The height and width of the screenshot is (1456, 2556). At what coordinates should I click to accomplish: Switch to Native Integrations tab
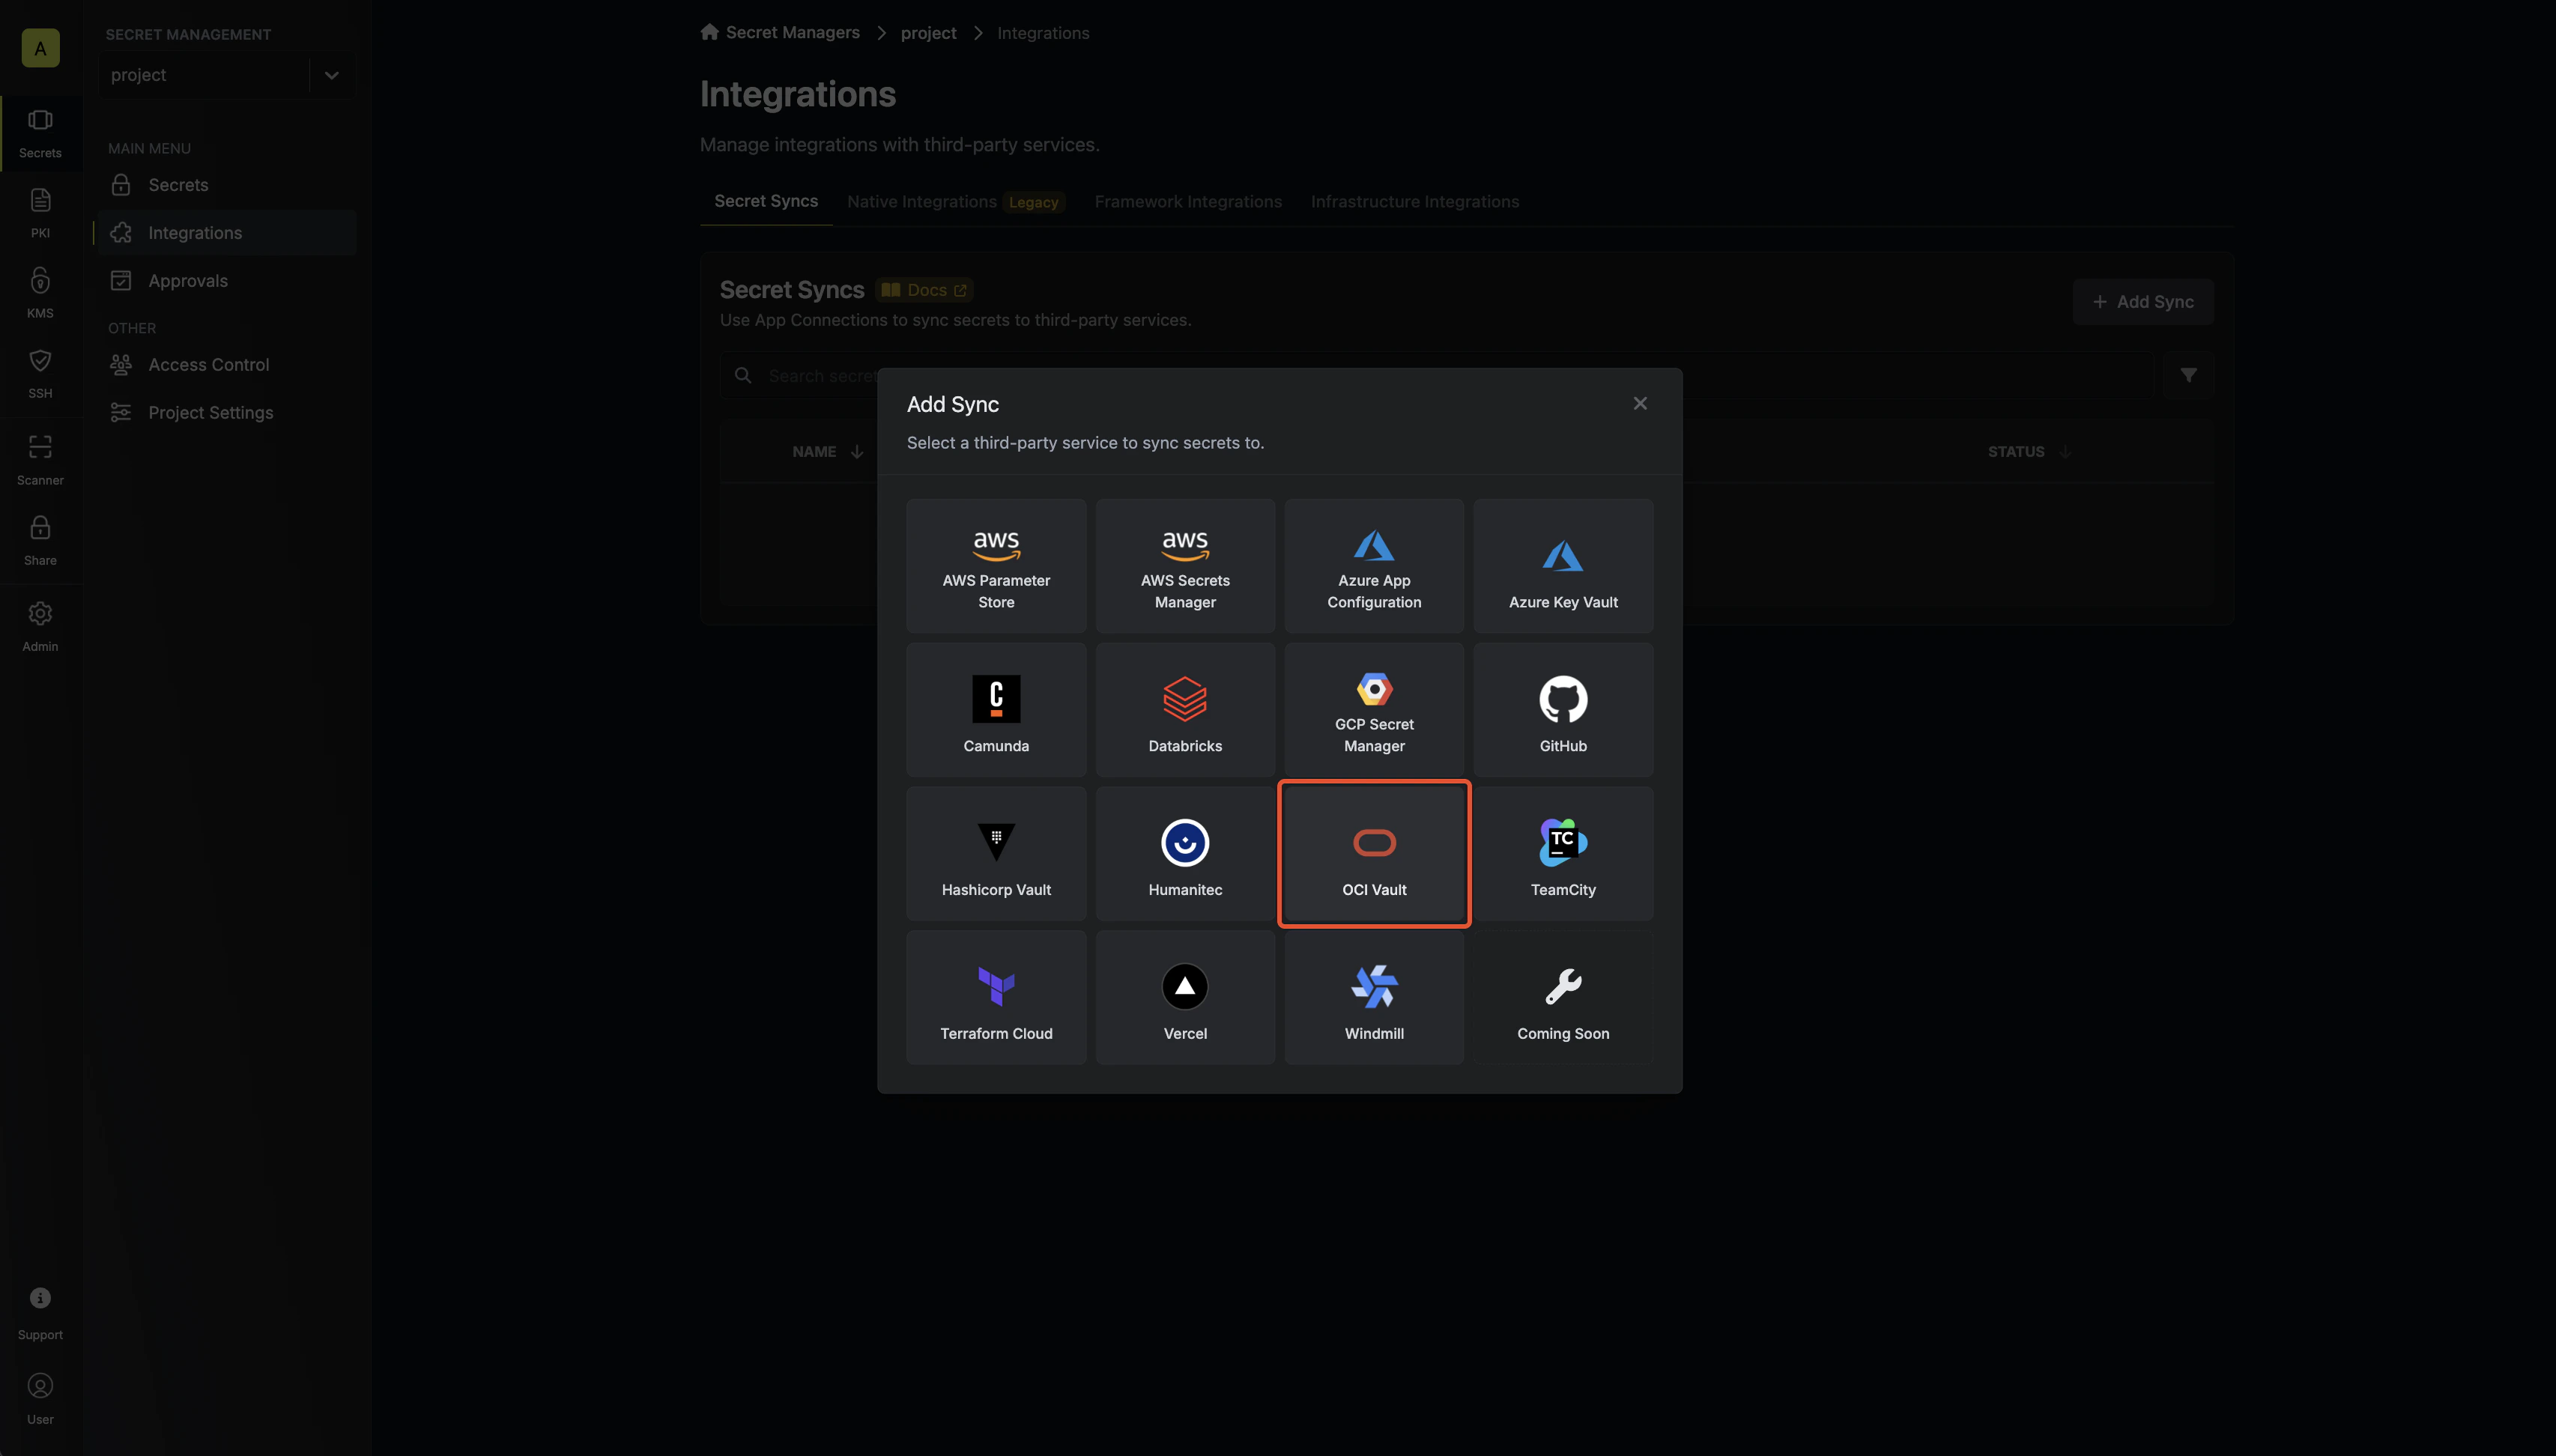(x=955, y=202)
